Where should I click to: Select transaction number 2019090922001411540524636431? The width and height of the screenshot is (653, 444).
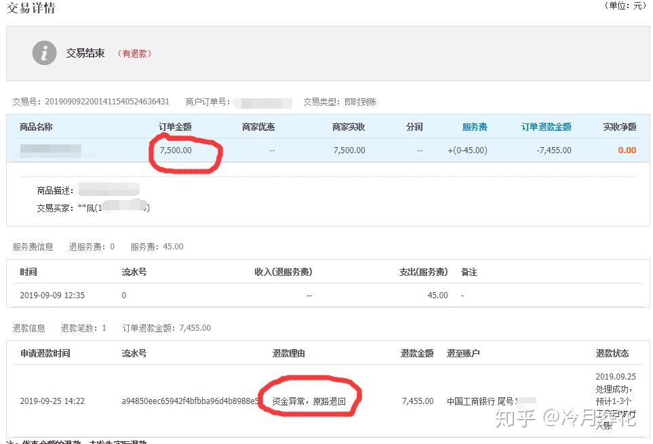(x=107, y=102)
